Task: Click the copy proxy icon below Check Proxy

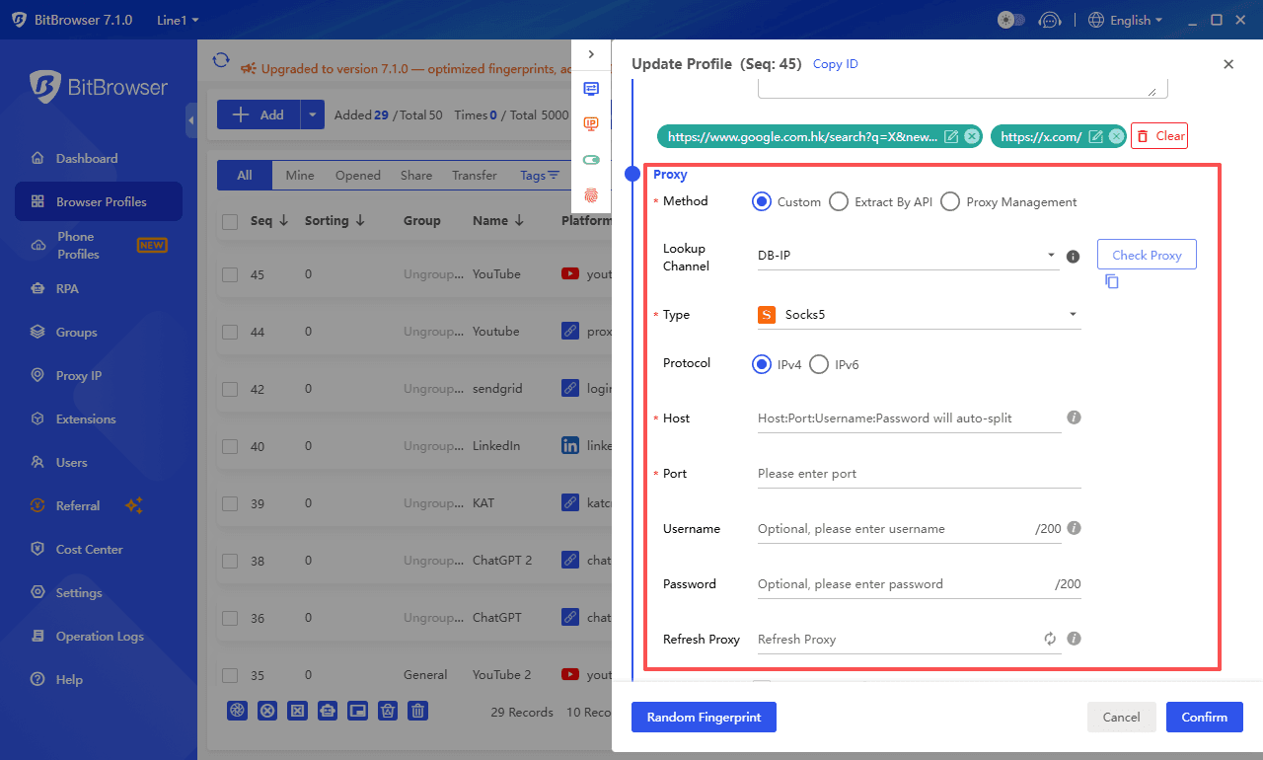Action: coord(1112,281)
